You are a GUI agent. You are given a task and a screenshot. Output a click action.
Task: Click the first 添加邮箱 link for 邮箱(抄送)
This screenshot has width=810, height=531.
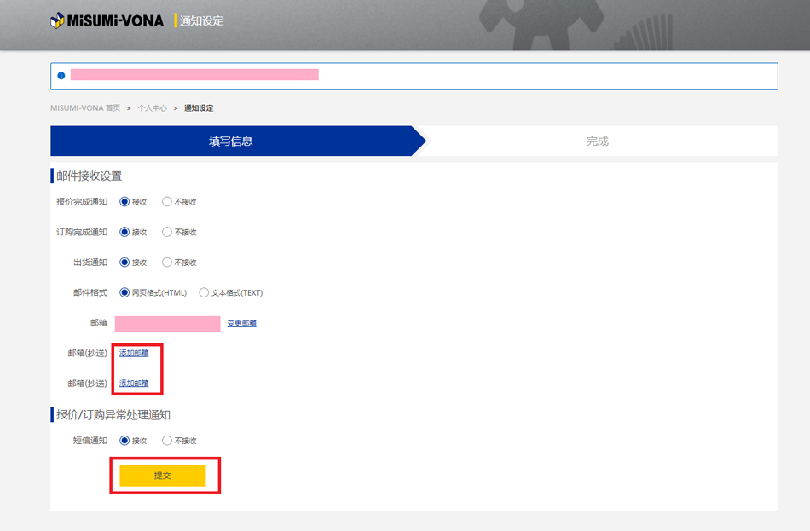(x=134, y=353)
